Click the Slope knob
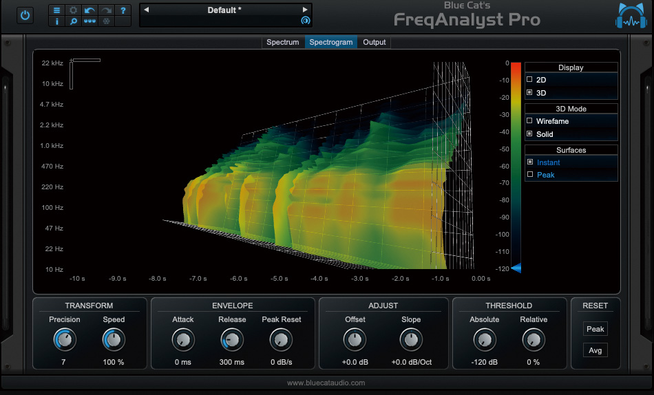 click(x=411, y=339)
